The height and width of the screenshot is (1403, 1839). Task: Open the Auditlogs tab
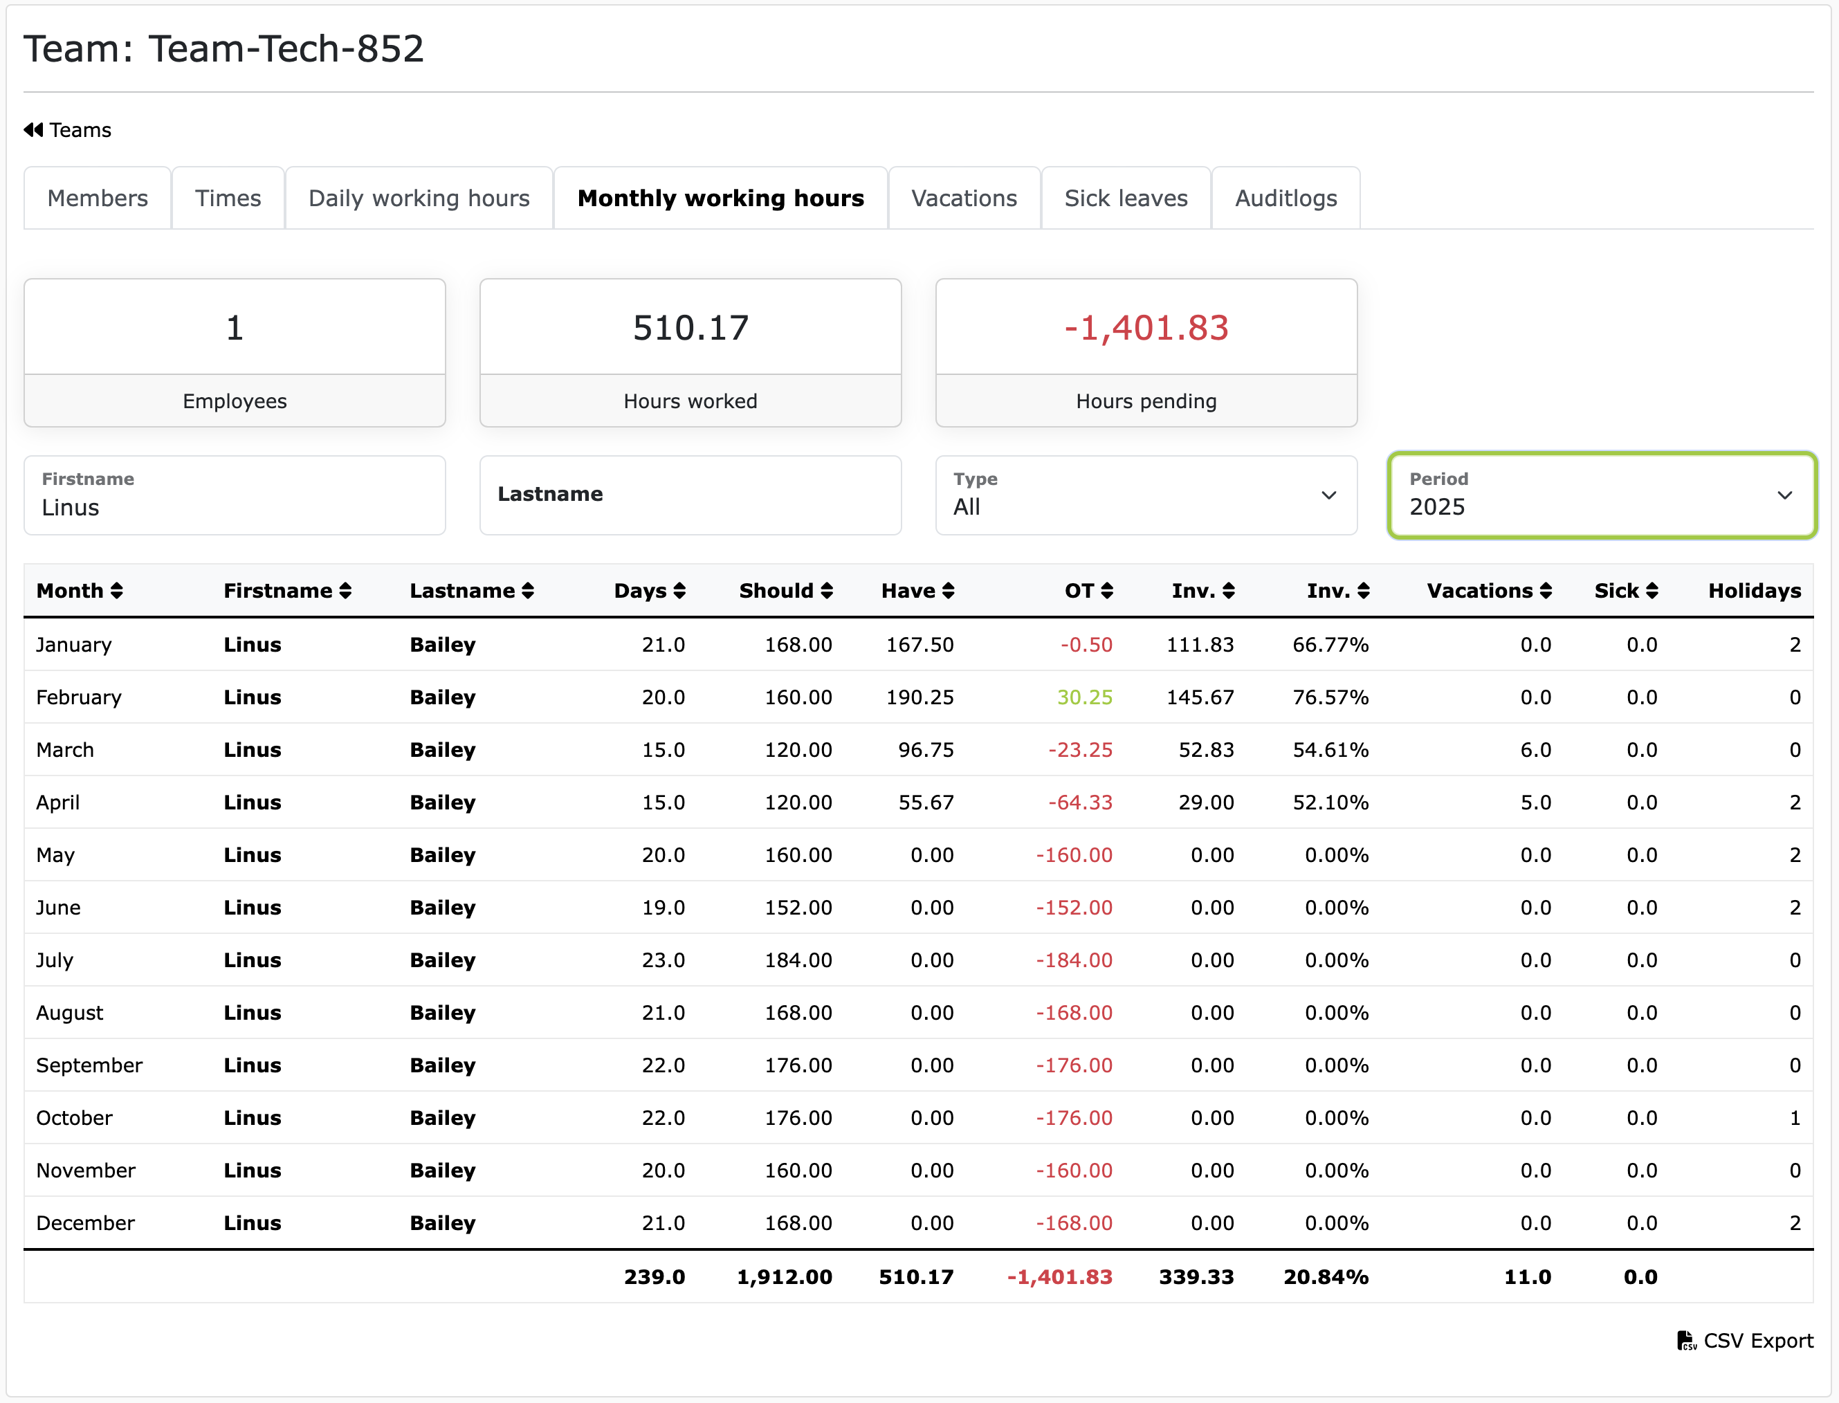tap(1286, 199)
